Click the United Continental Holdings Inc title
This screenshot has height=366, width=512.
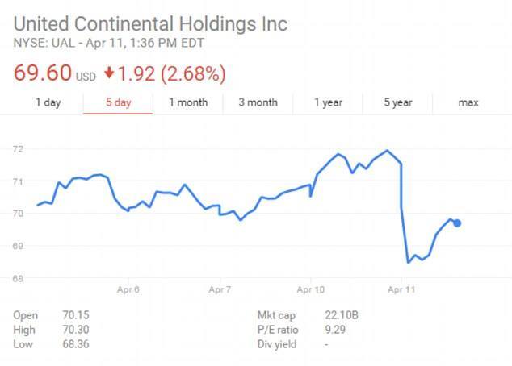pyautogui.click(x=150, y=23)
